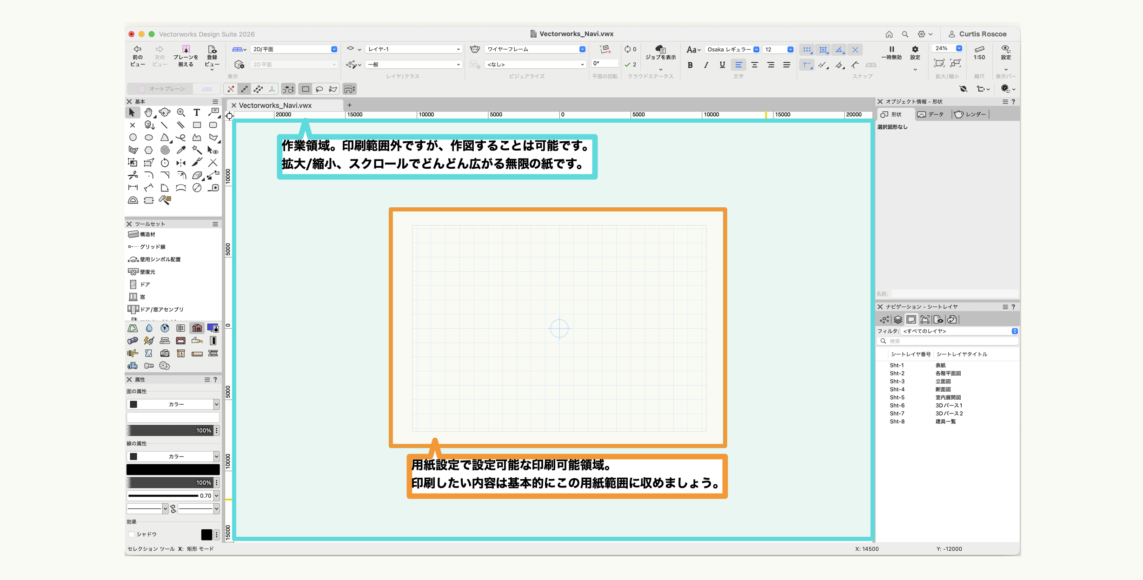This screenshot has height=580, width=1143.
Task: Expand the fill カラー attribute dropdown
Action: (x=173, y=404)
